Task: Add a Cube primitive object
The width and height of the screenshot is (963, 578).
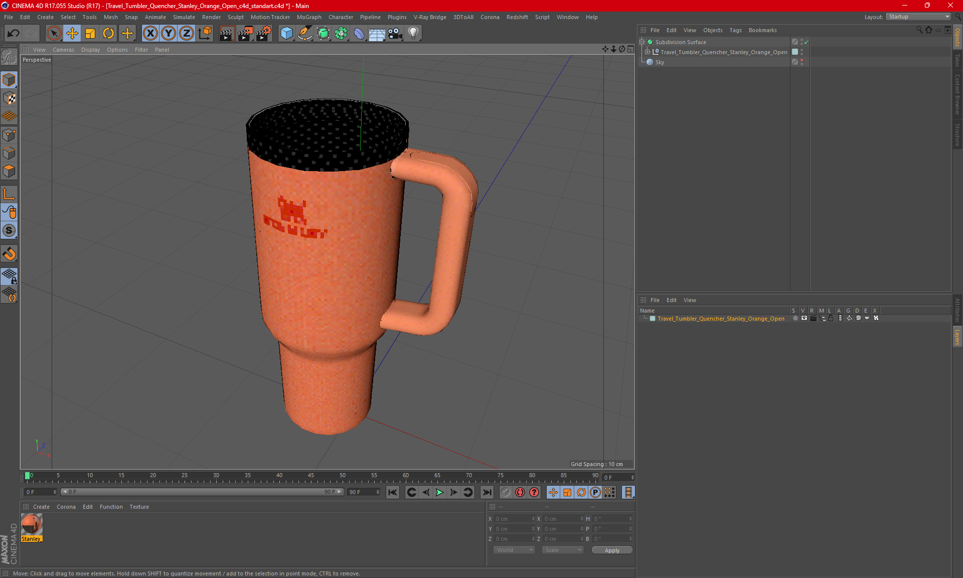Action: 286,33
